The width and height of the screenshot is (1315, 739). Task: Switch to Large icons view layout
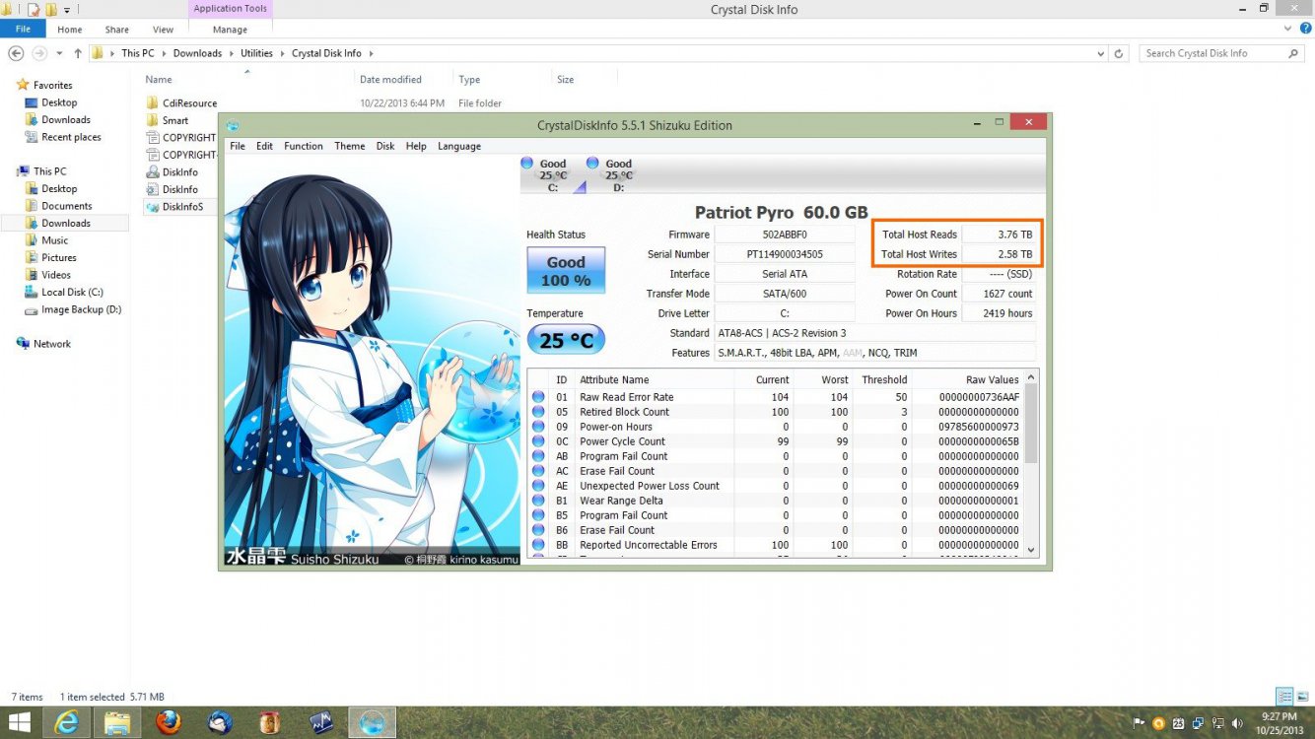click(1301, 697)
